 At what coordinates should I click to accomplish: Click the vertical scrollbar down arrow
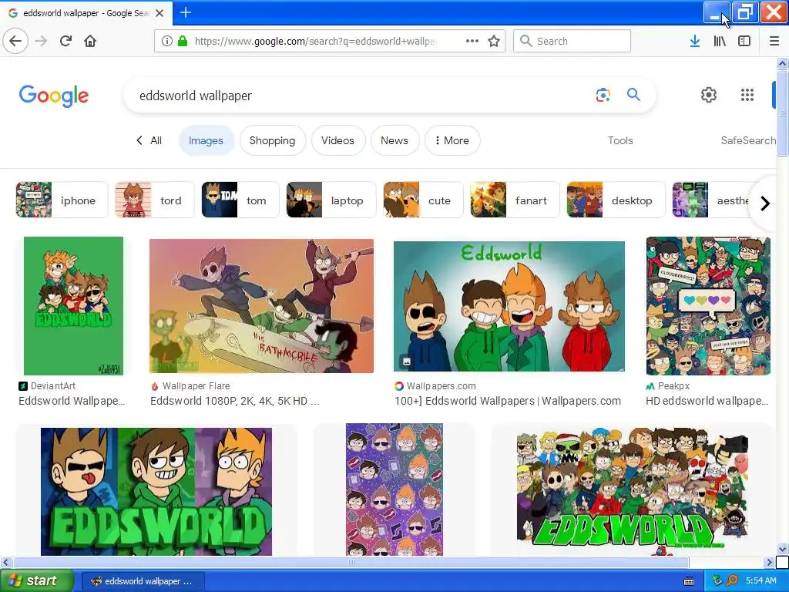[x=782, y=549]
